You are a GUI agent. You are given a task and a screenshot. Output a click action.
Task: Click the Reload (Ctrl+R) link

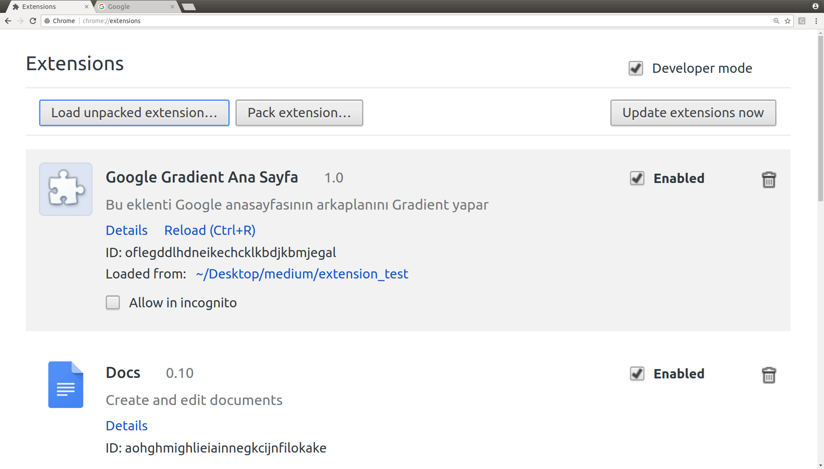(x=210, y=230)
